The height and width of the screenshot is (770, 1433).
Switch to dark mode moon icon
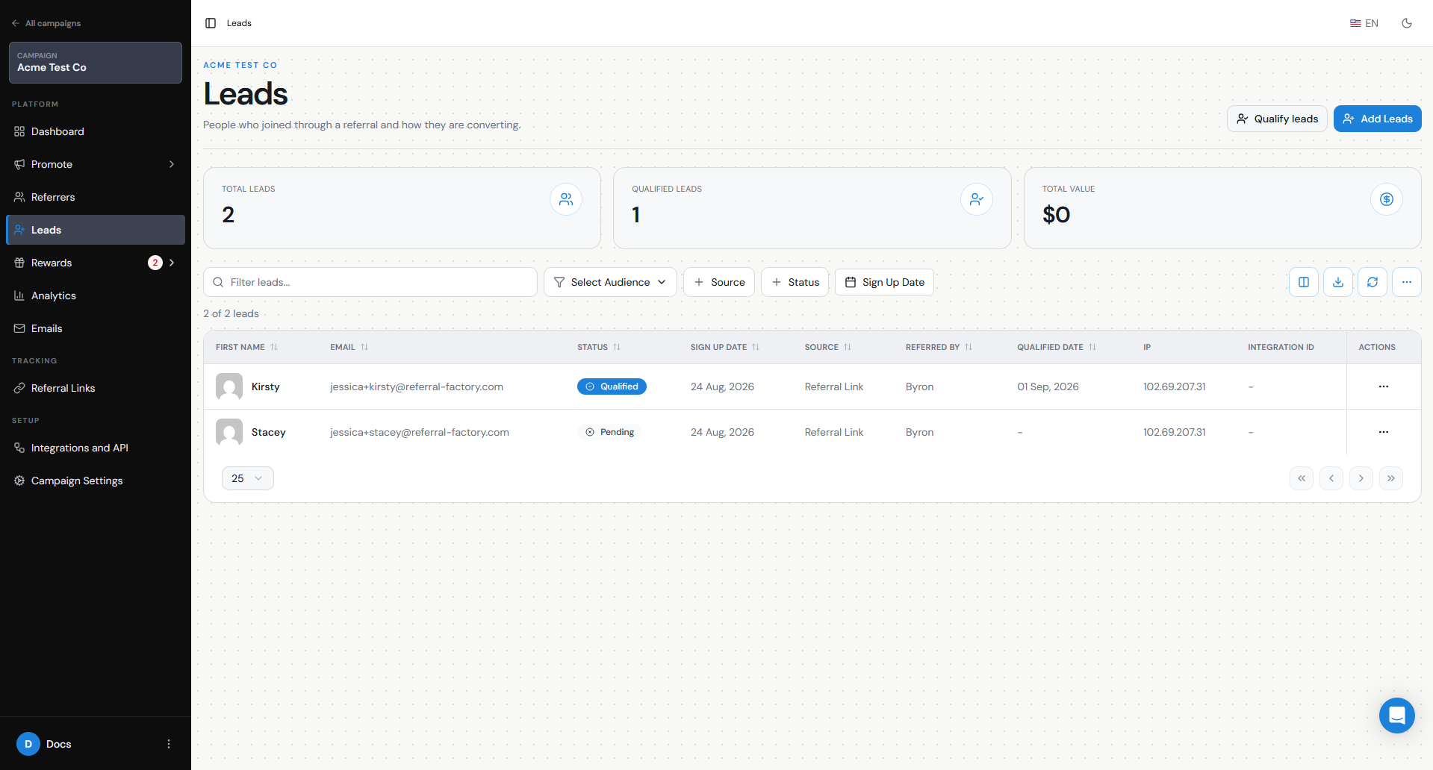(x=1407, y=23)
